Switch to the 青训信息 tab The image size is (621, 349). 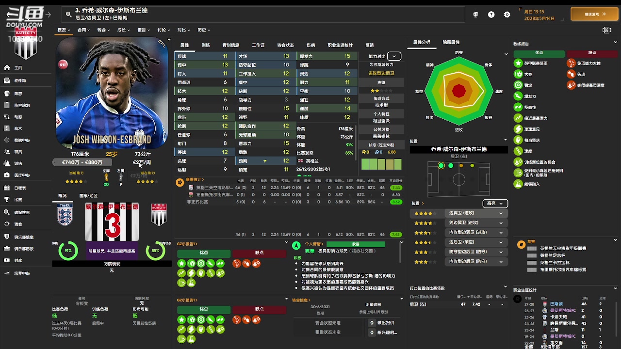tap(230, 45)
